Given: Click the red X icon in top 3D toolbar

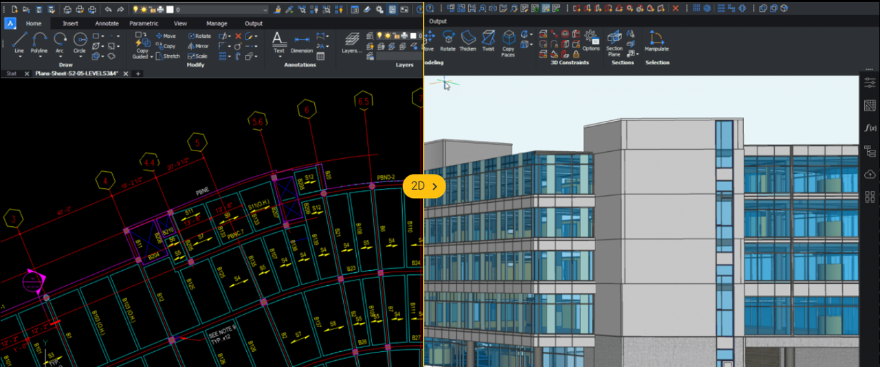Looking at the screenshot, I should click(676, 8).
